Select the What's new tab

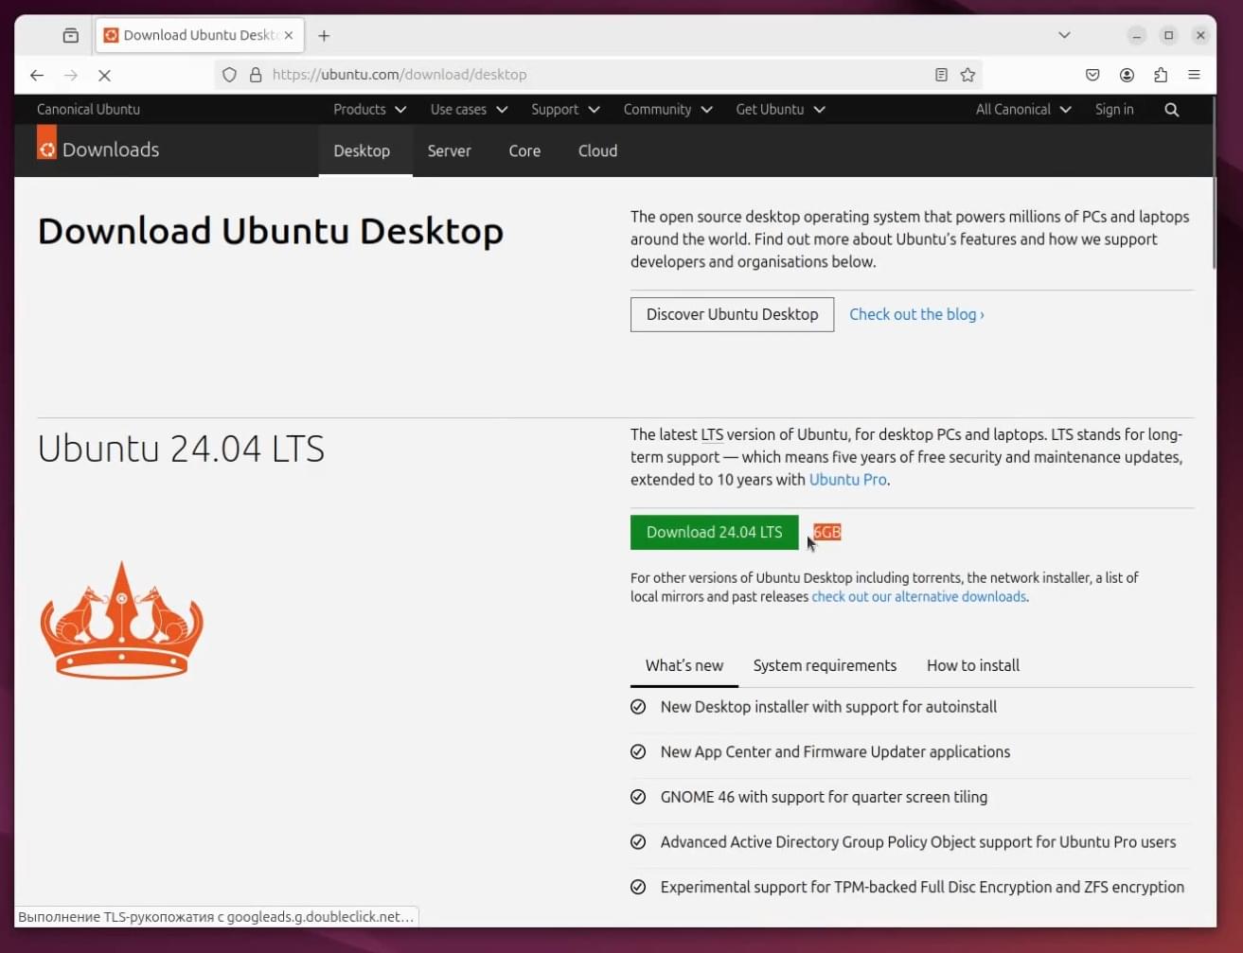tap(684, 665)
